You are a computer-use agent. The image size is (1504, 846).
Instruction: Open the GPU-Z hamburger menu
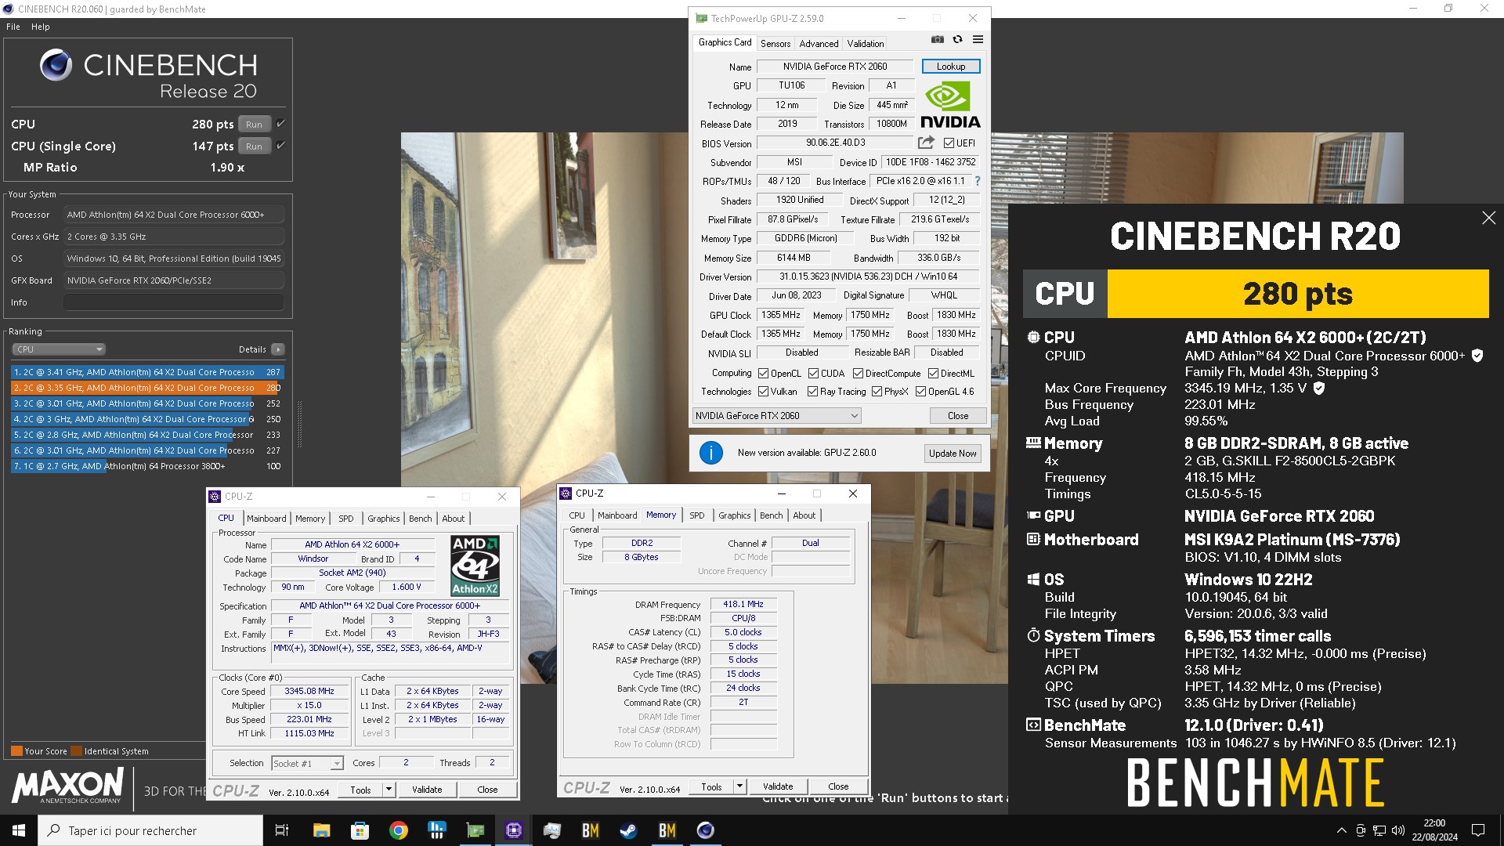(x=978, y=40)
